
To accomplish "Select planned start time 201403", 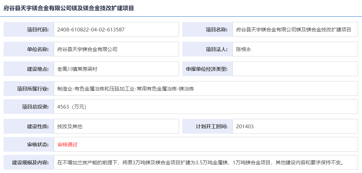I will tap(245, 126).
